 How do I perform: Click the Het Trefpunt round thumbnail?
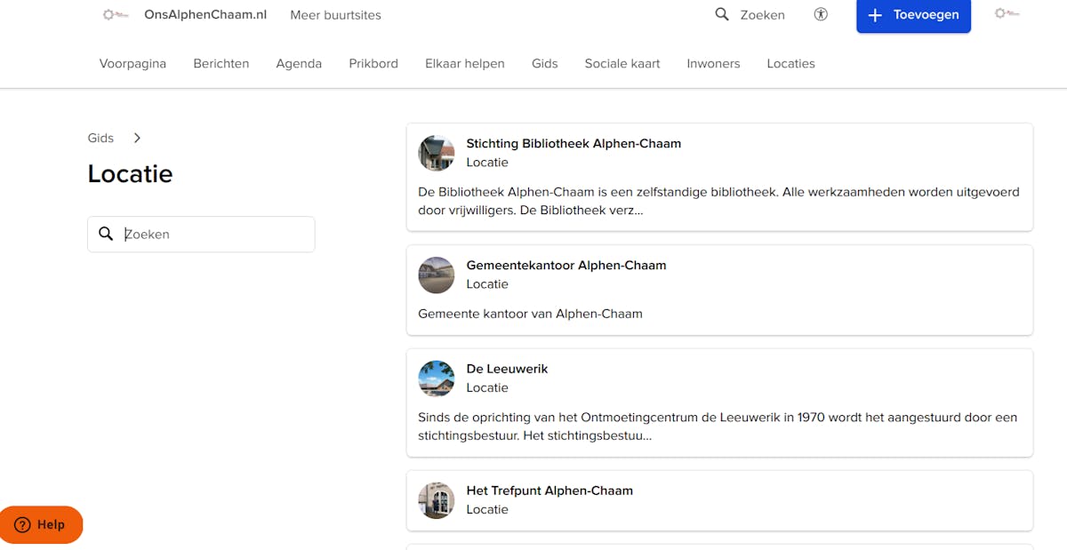pos(437,500)
